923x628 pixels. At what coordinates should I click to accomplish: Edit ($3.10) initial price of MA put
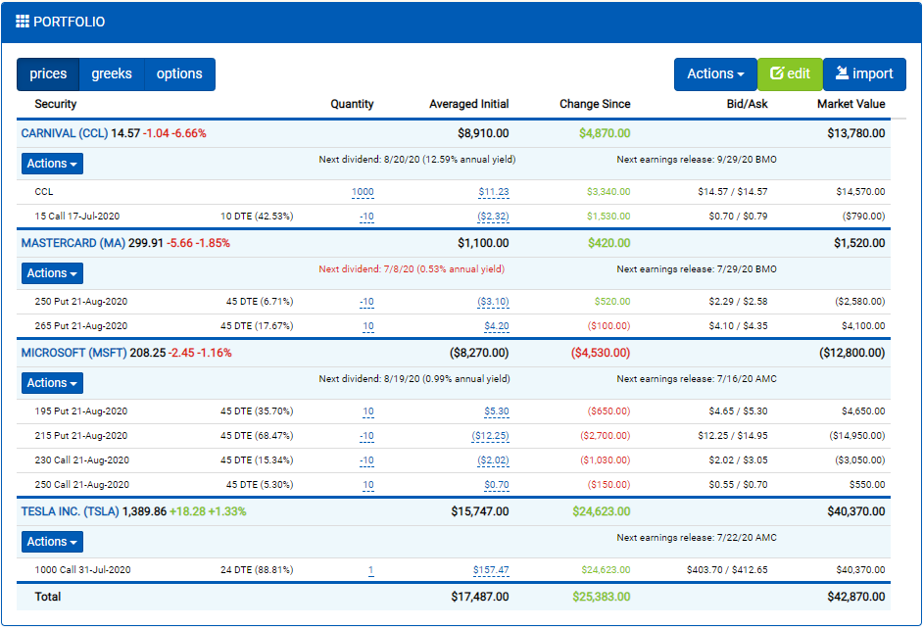pyautogui.click(x=493, y=302)
